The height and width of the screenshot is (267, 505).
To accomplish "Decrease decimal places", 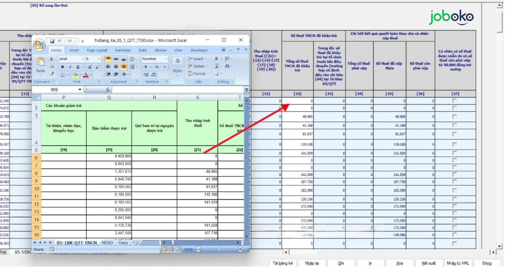I will (154, 74).
